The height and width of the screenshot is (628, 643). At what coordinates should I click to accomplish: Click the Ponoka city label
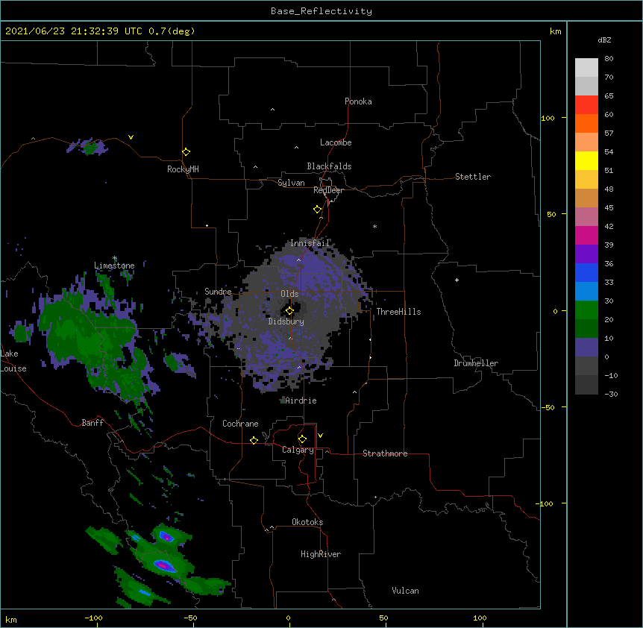click(358, 101)
